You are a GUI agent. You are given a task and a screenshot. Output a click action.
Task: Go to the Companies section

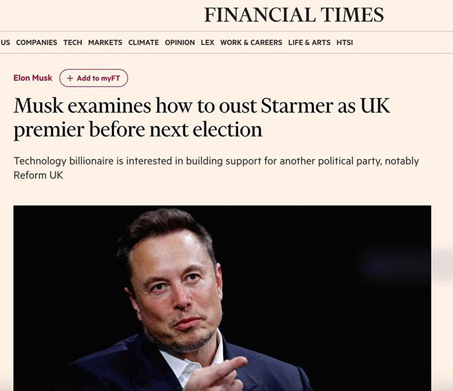click(x=36, y=43)
